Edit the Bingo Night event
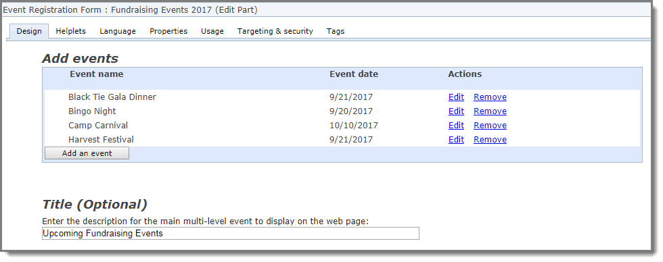663x262 pixels. (456, 111)
